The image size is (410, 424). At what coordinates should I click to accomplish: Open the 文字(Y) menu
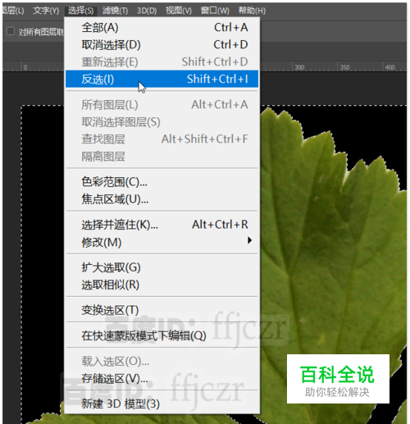point(46,11)
